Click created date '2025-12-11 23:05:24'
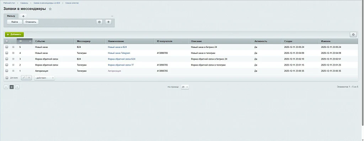 (294, 47)
